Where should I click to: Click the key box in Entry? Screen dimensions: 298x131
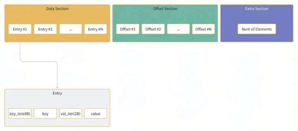(x=45, y=114)
